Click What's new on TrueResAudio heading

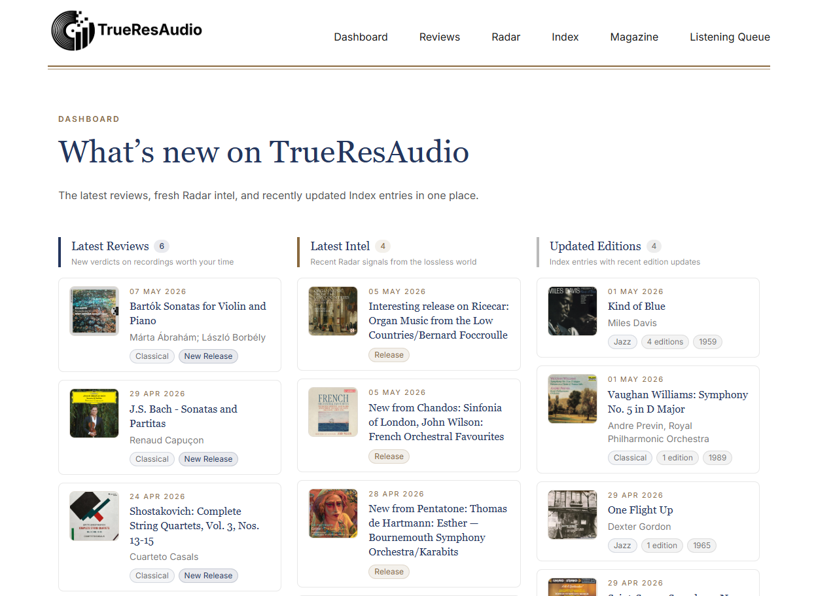point(264,152)
